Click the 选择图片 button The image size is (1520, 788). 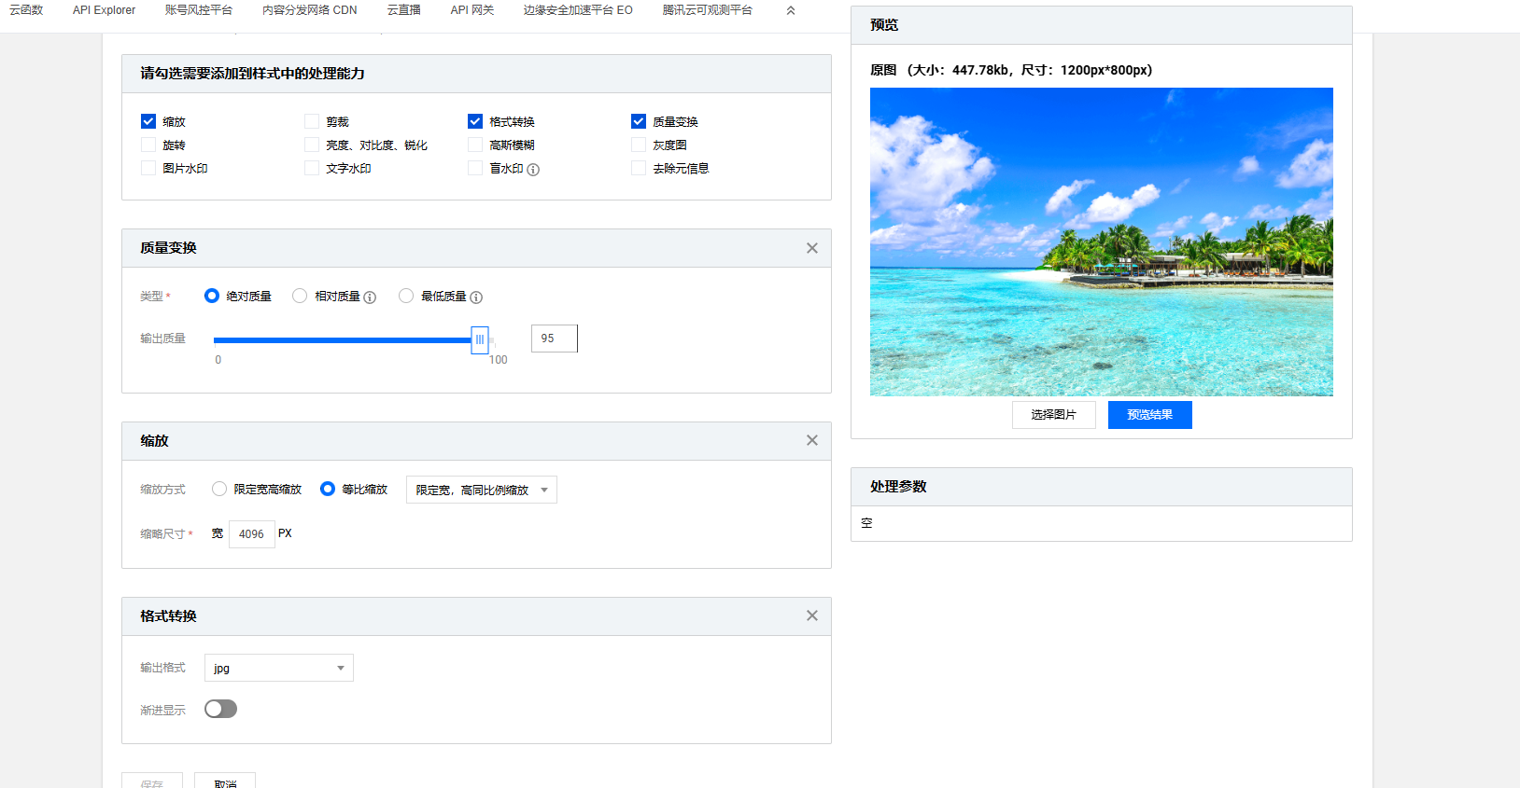tap(1054, 415)
